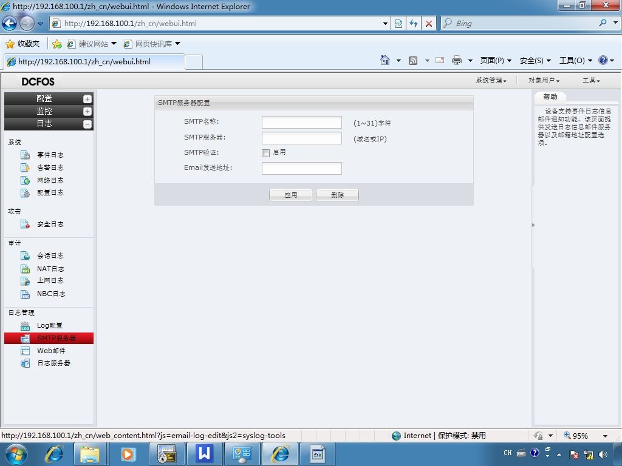Collapse the 日志 section
Viewport: 622px width, 466px height.
pos(87,124)
